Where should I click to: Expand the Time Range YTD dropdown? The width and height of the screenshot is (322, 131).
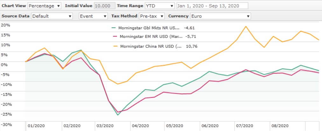159,6
